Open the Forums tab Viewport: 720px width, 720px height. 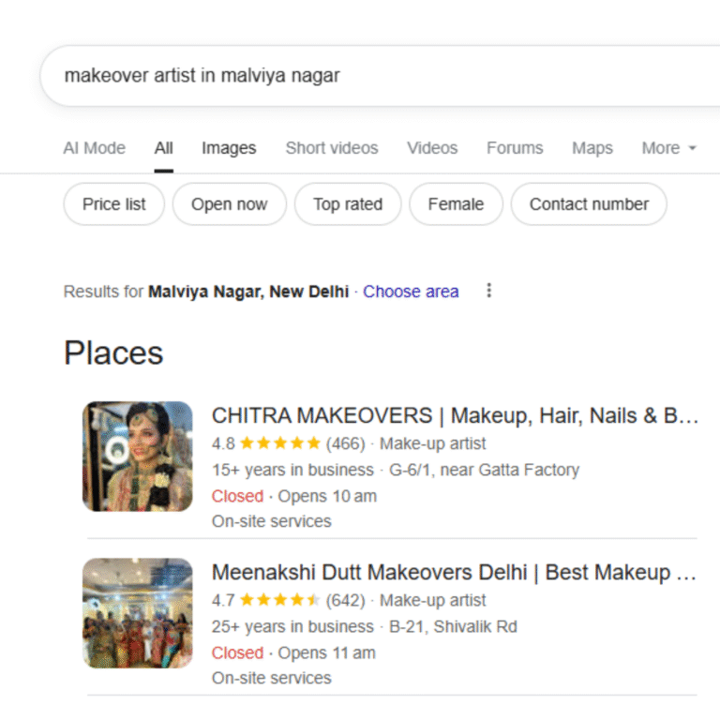coord(515,148)
